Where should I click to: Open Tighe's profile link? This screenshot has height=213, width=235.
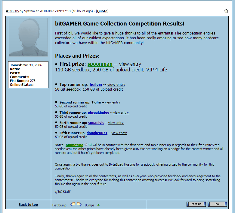[96, 102]
